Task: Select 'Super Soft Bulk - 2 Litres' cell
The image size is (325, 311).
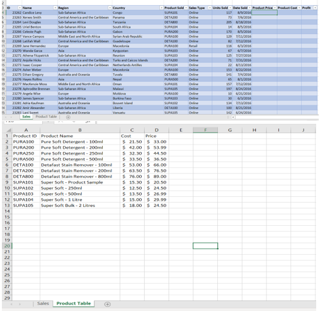Action: click(80, 206)
